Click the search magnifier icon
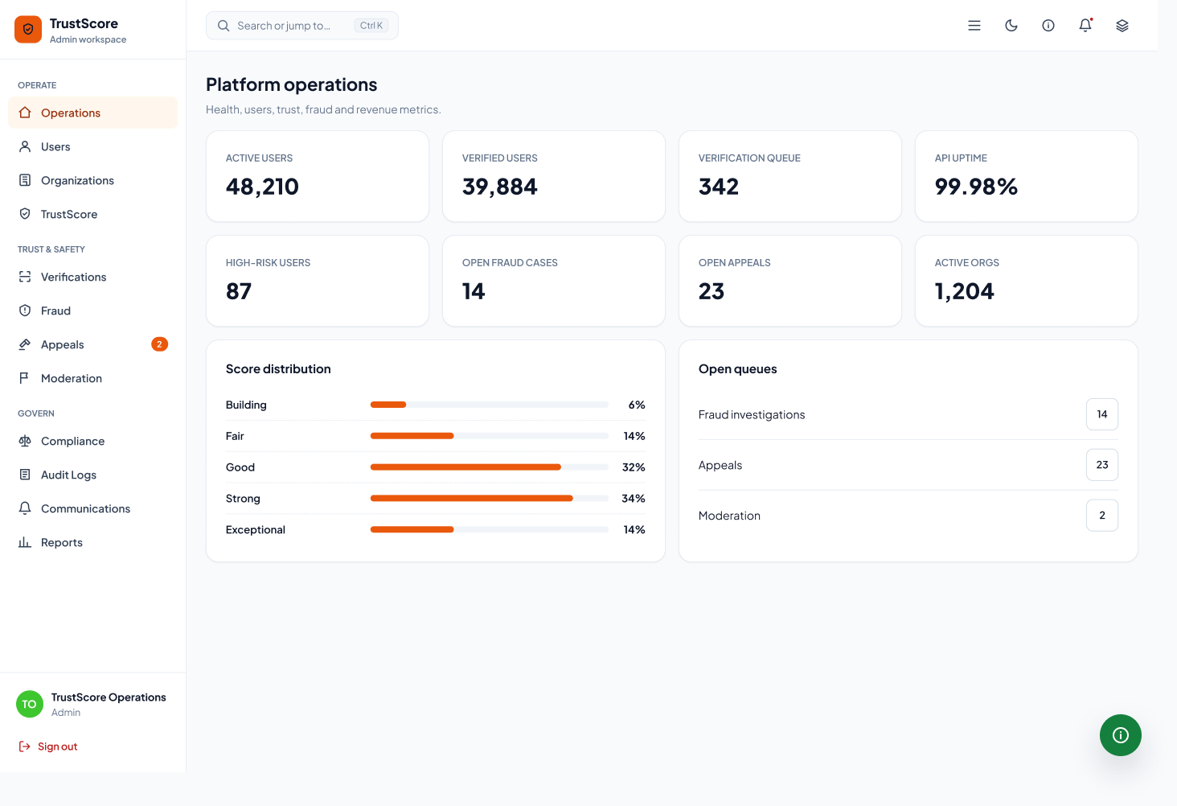The image size is (1177, 806). [224, 26]
